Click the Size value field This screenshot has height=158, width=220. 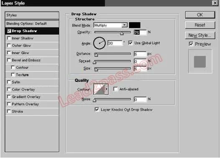coord(140,69)
